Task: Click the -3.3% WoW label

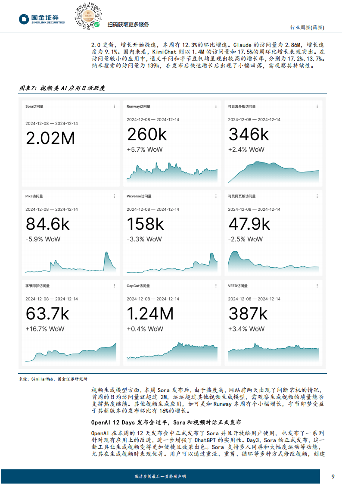Action: point(144,239)
